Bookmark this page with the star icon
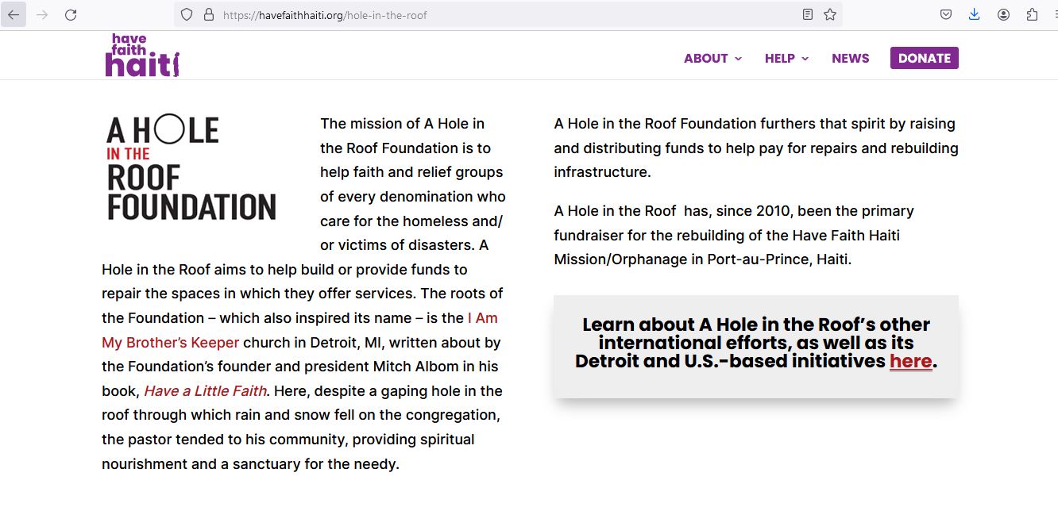Screen dimensions: 1058x507 [830, 14]
